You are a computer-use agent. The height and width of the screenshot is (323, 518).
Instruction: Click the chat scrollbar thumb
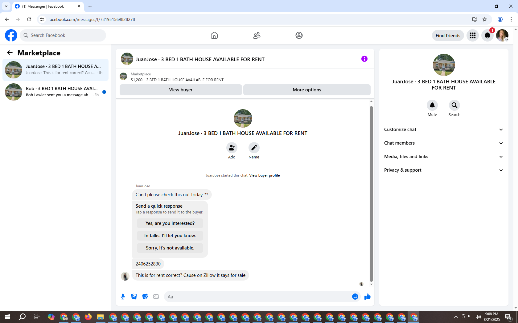(371, 194)
